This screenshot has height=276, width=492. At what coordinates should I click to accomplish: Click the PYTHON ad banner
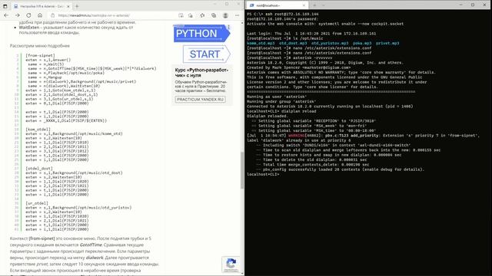click(x=201, y=34)
